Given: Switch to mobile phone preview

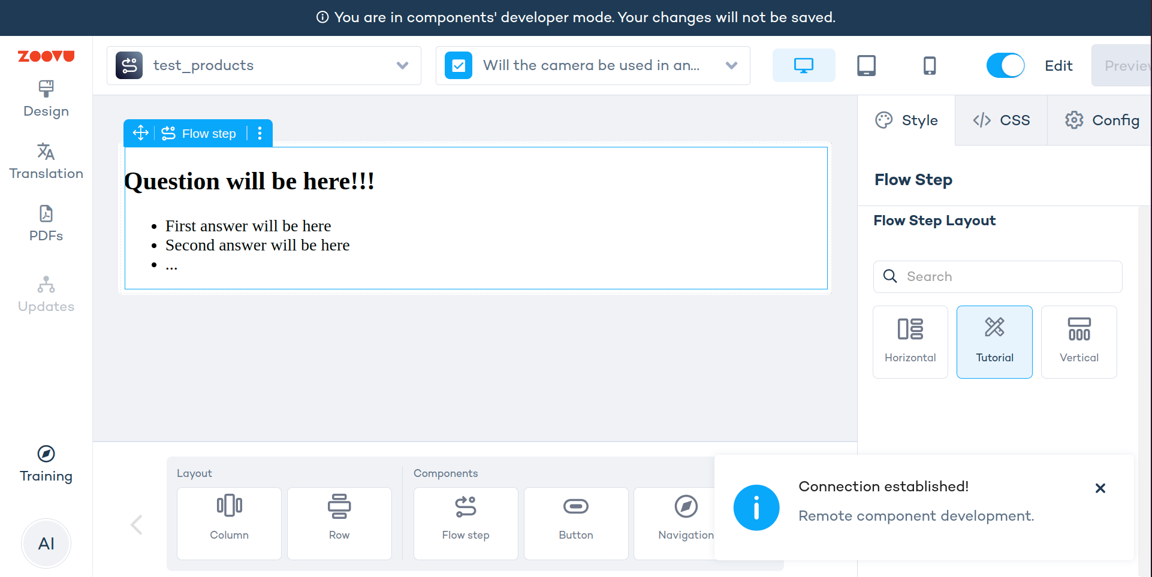Looking at the screenshot, I should tap(929, 65).
